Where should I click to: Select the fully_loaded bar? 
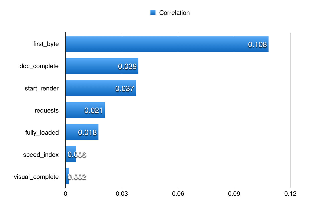[82, 132]
